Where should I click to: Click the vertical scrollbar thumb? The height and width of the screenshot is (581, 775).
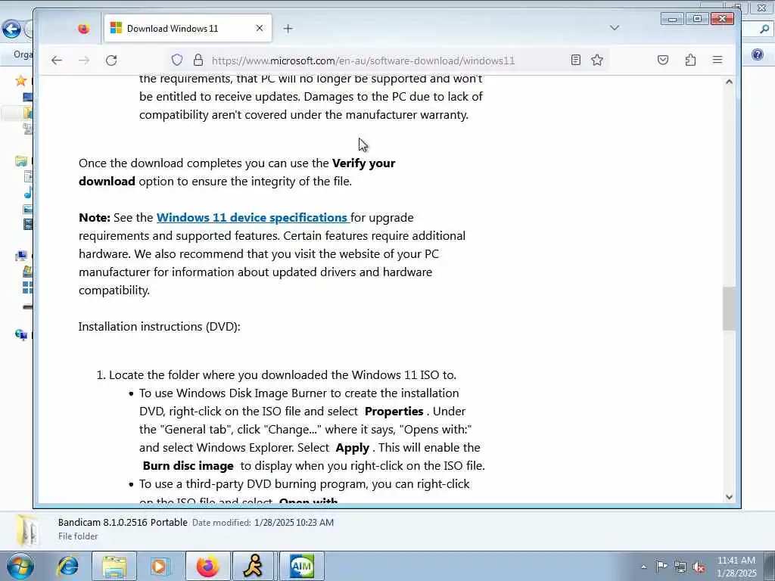(x=729, y=309)
